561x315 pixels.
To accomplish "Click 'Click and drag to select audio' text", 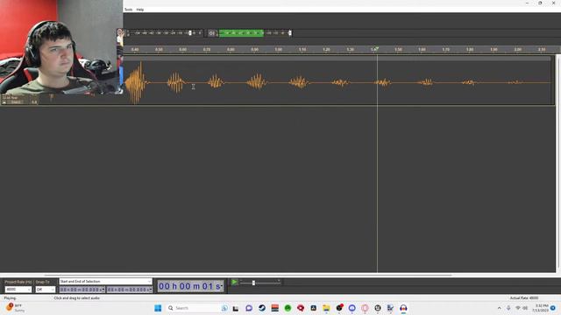I will click(76, 297).
